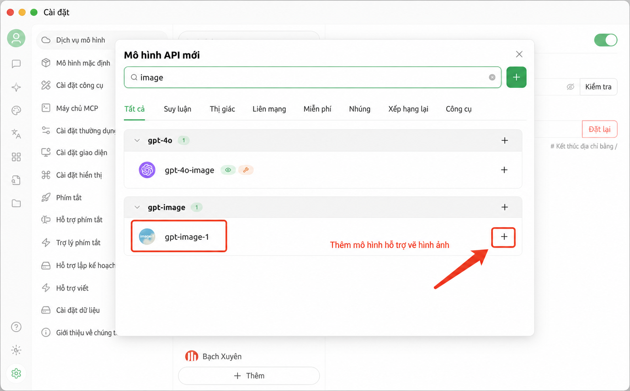Switch to the Công cụ tab

(x=459, y=109)
